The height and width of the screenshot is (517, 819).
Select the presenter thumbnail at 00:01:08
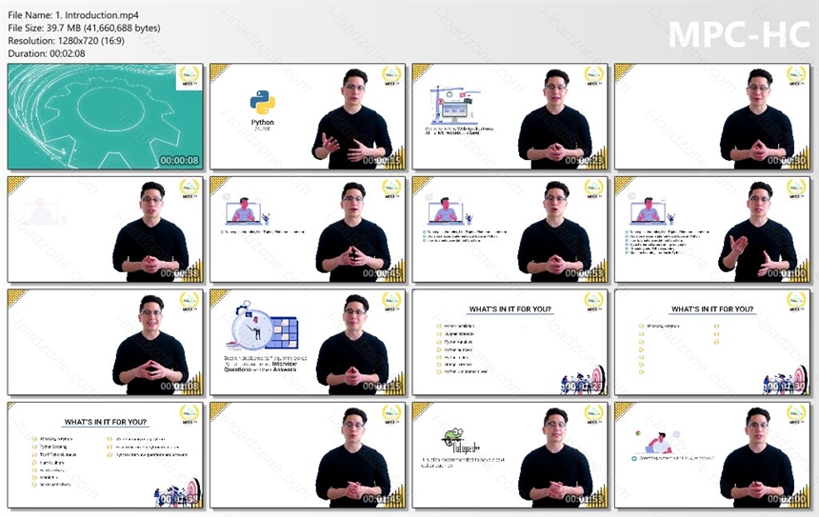coord(106,342)
